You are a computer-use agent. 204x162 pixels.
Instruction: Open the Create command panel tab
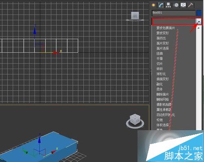click(153, 5)
